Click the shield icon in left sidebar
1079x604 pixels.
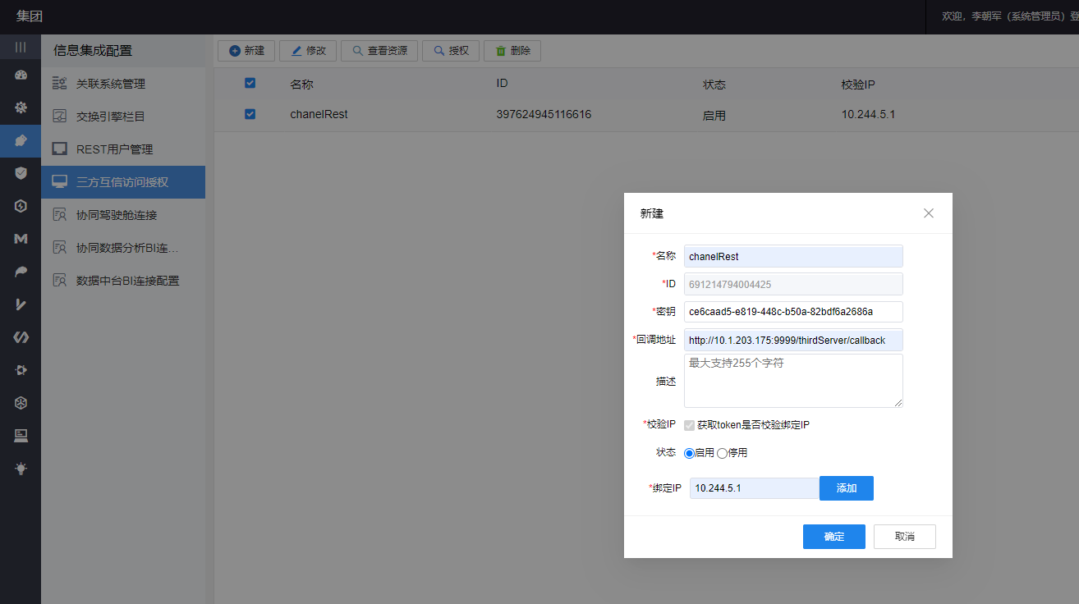pos(21,173)
